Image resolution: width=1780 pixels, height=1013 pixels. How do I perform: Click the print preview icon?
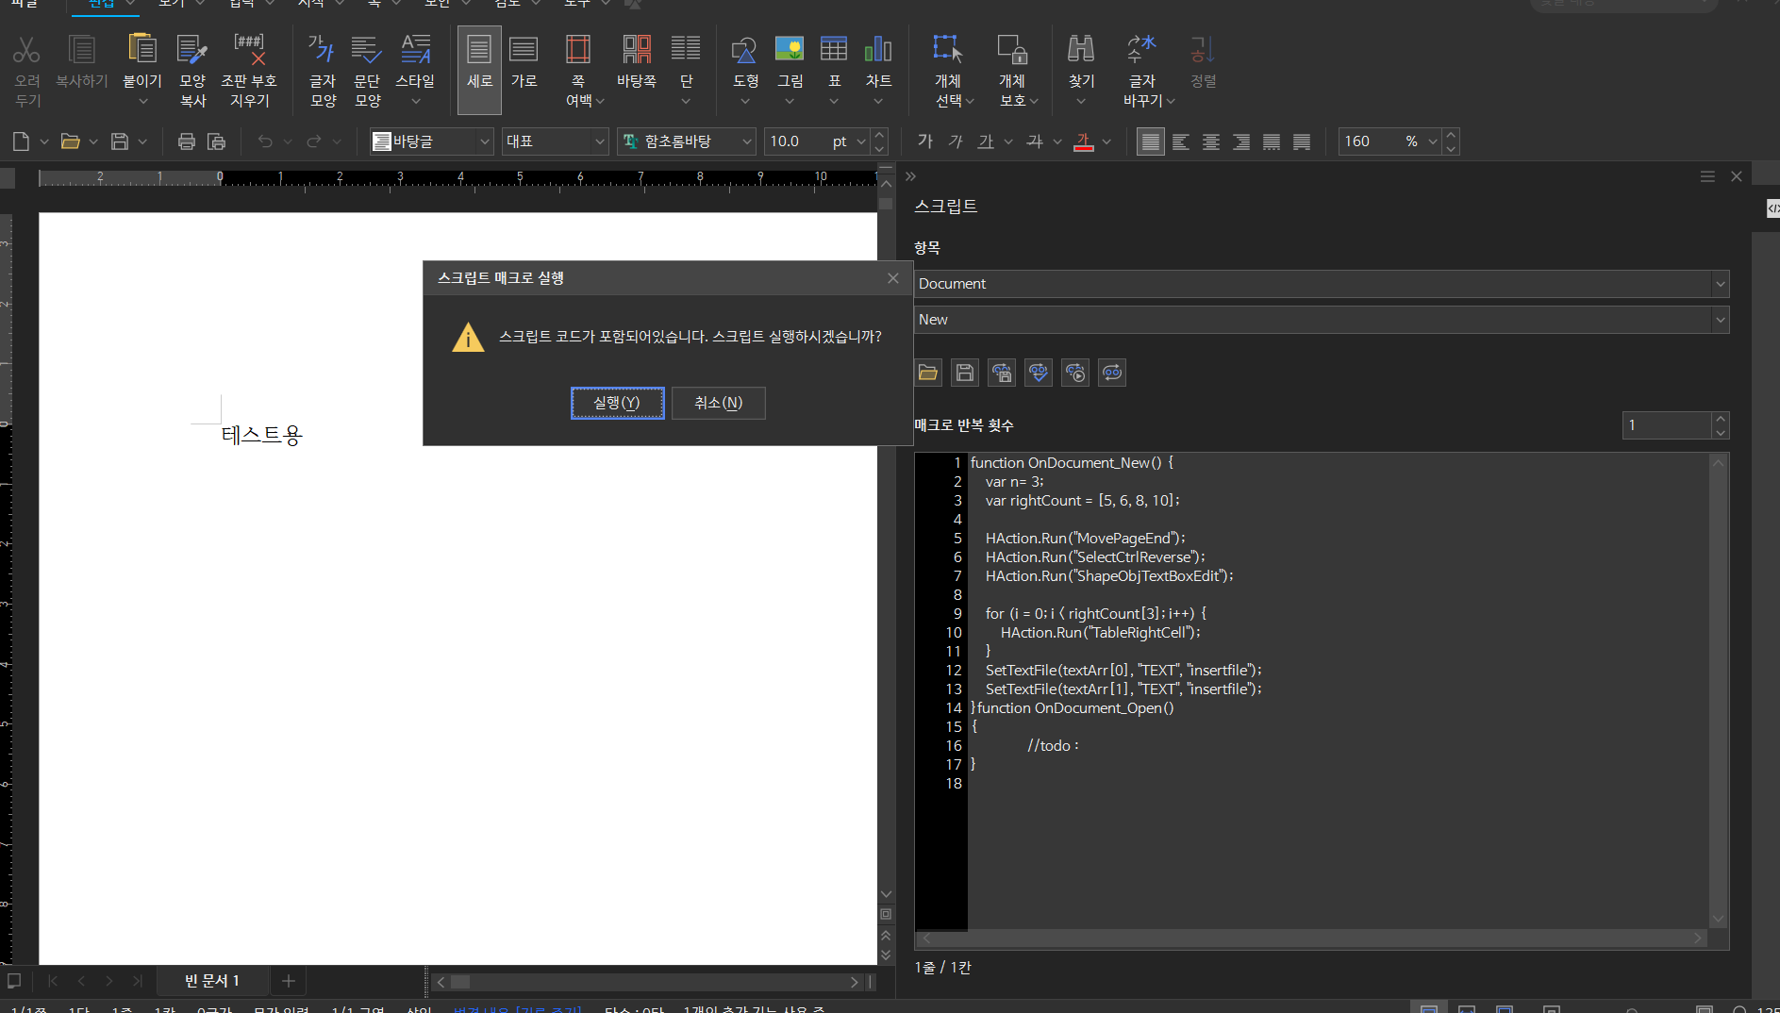pyautogui.click(x=217, y=141)
